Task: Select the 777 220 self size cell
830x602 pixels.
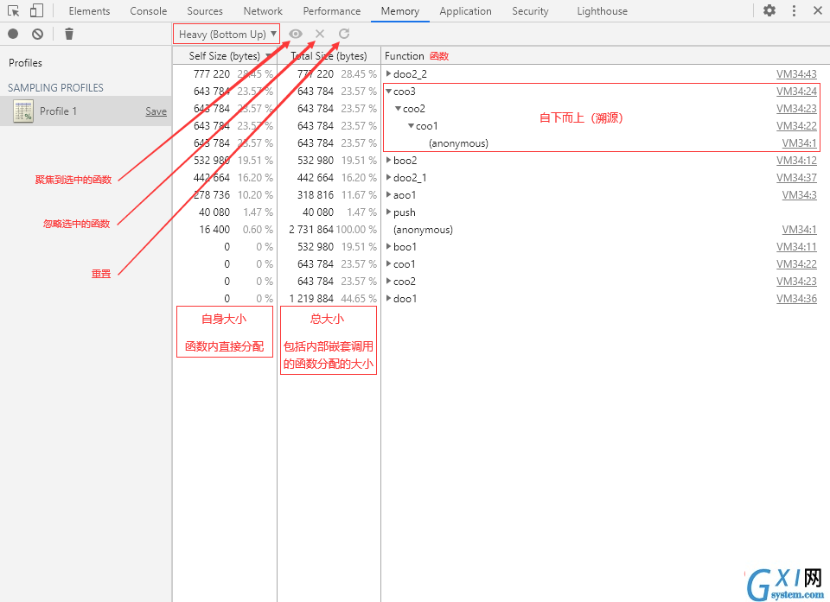Action: 212,74
